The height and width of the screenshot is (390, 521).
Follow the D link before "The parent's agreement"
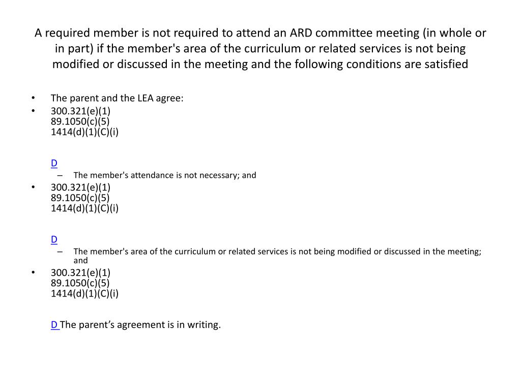click(55, 324)
